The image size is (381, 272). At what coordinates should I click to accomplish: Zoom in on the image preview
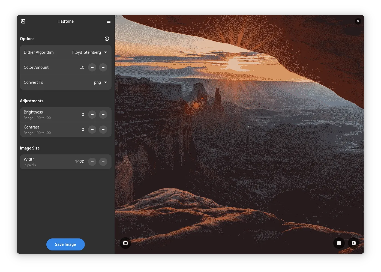pos(354,243)
